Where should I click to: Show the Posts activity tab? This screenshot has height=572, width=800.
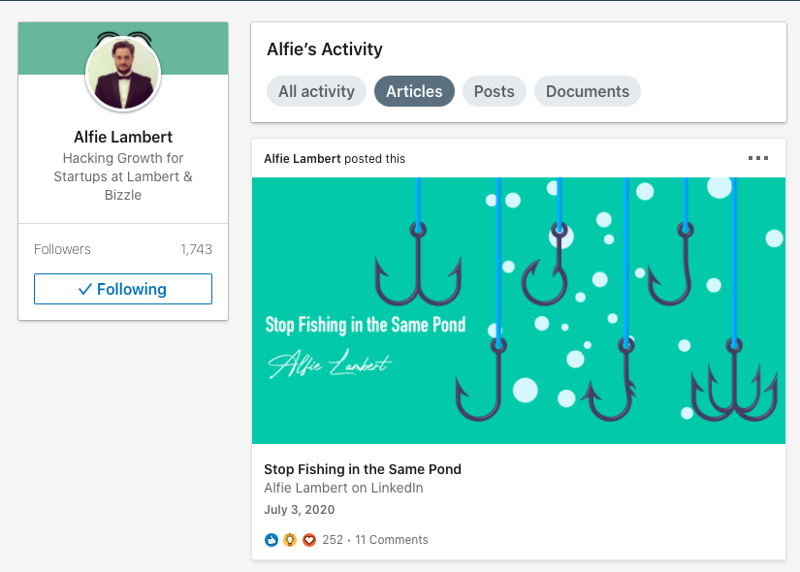495,91
